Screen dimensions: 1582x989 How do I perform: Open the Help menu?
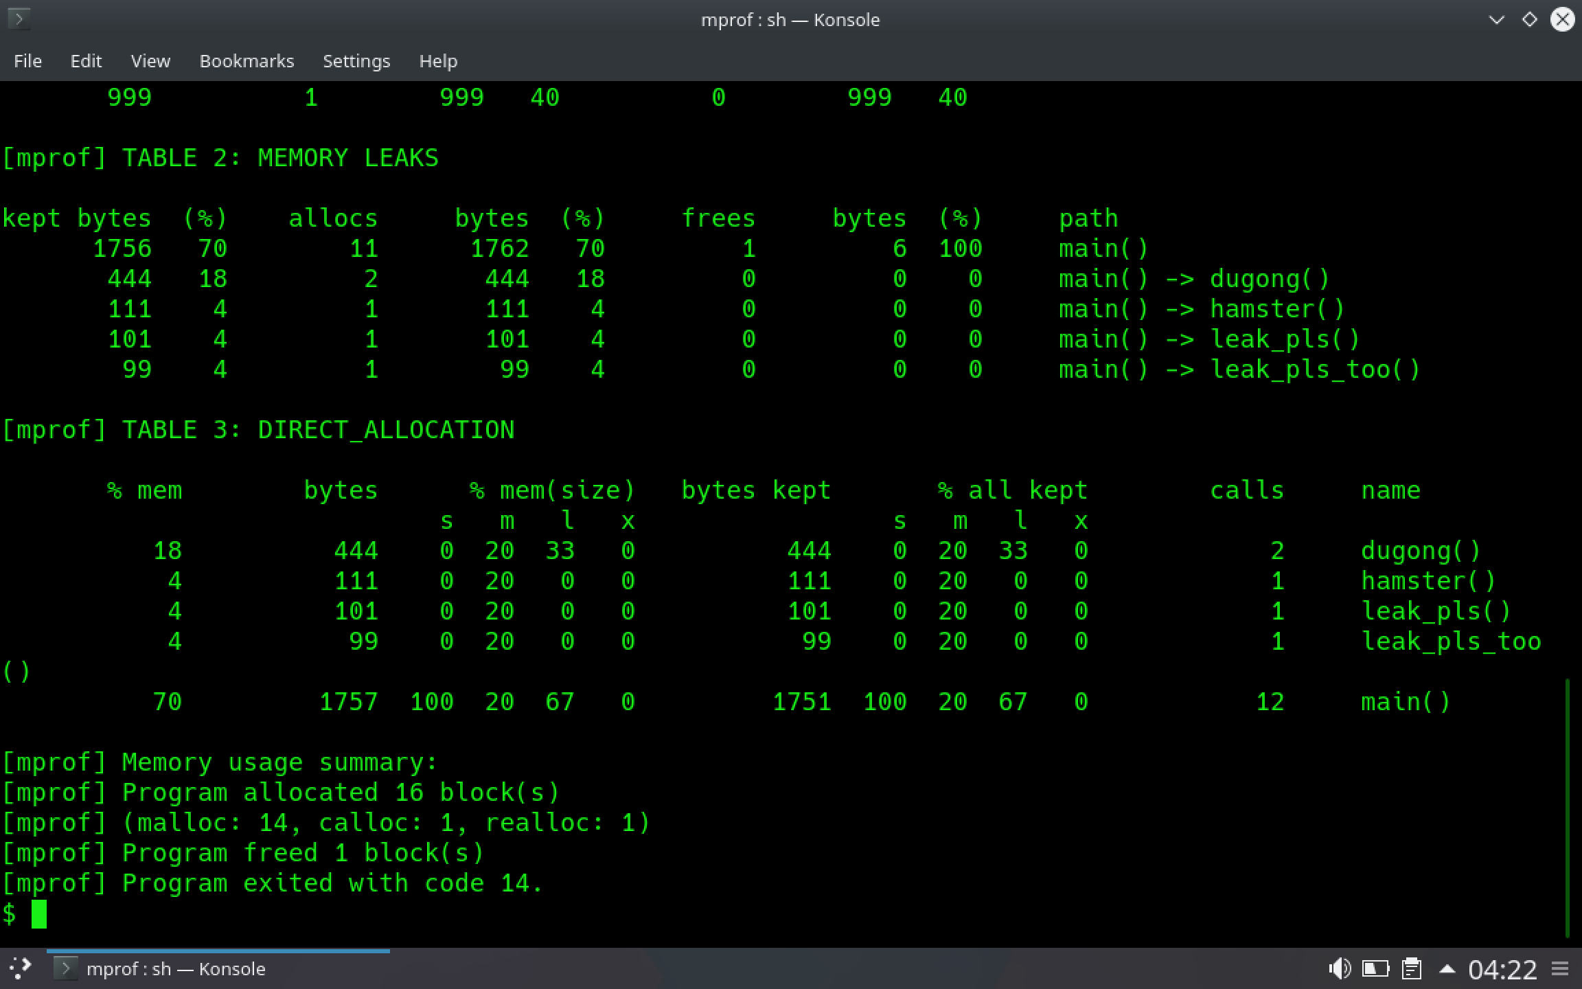[438, 61]
